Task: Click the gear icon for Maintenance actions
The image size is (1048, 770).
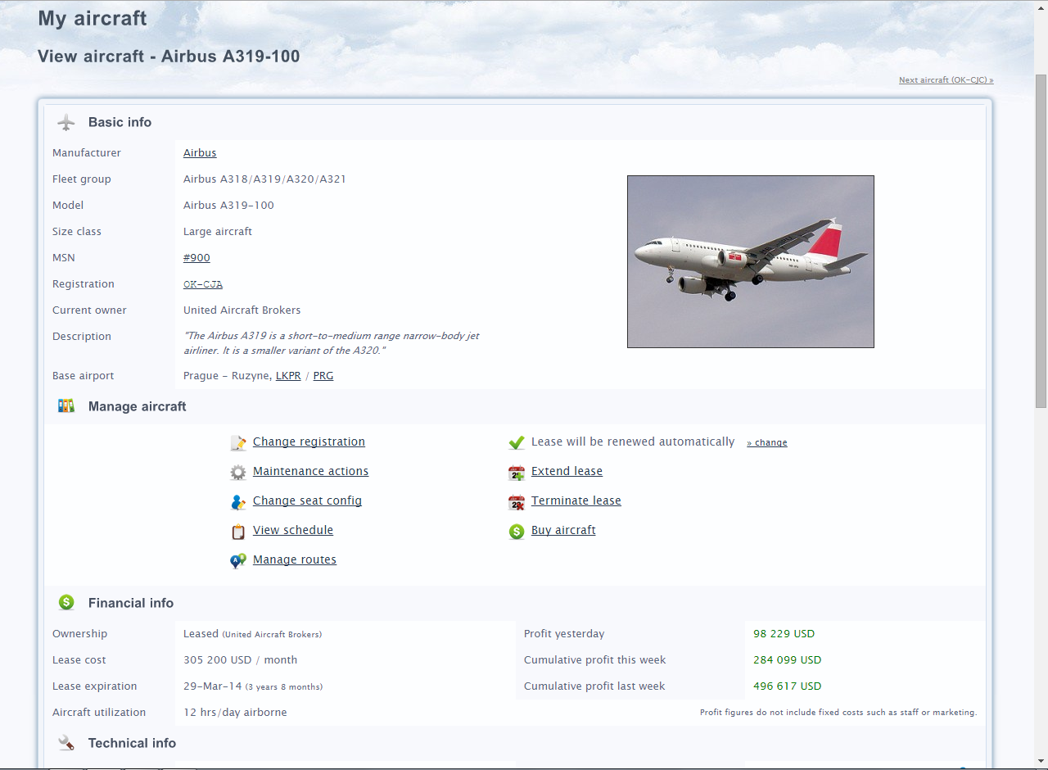Action: (x=238, y=473)
